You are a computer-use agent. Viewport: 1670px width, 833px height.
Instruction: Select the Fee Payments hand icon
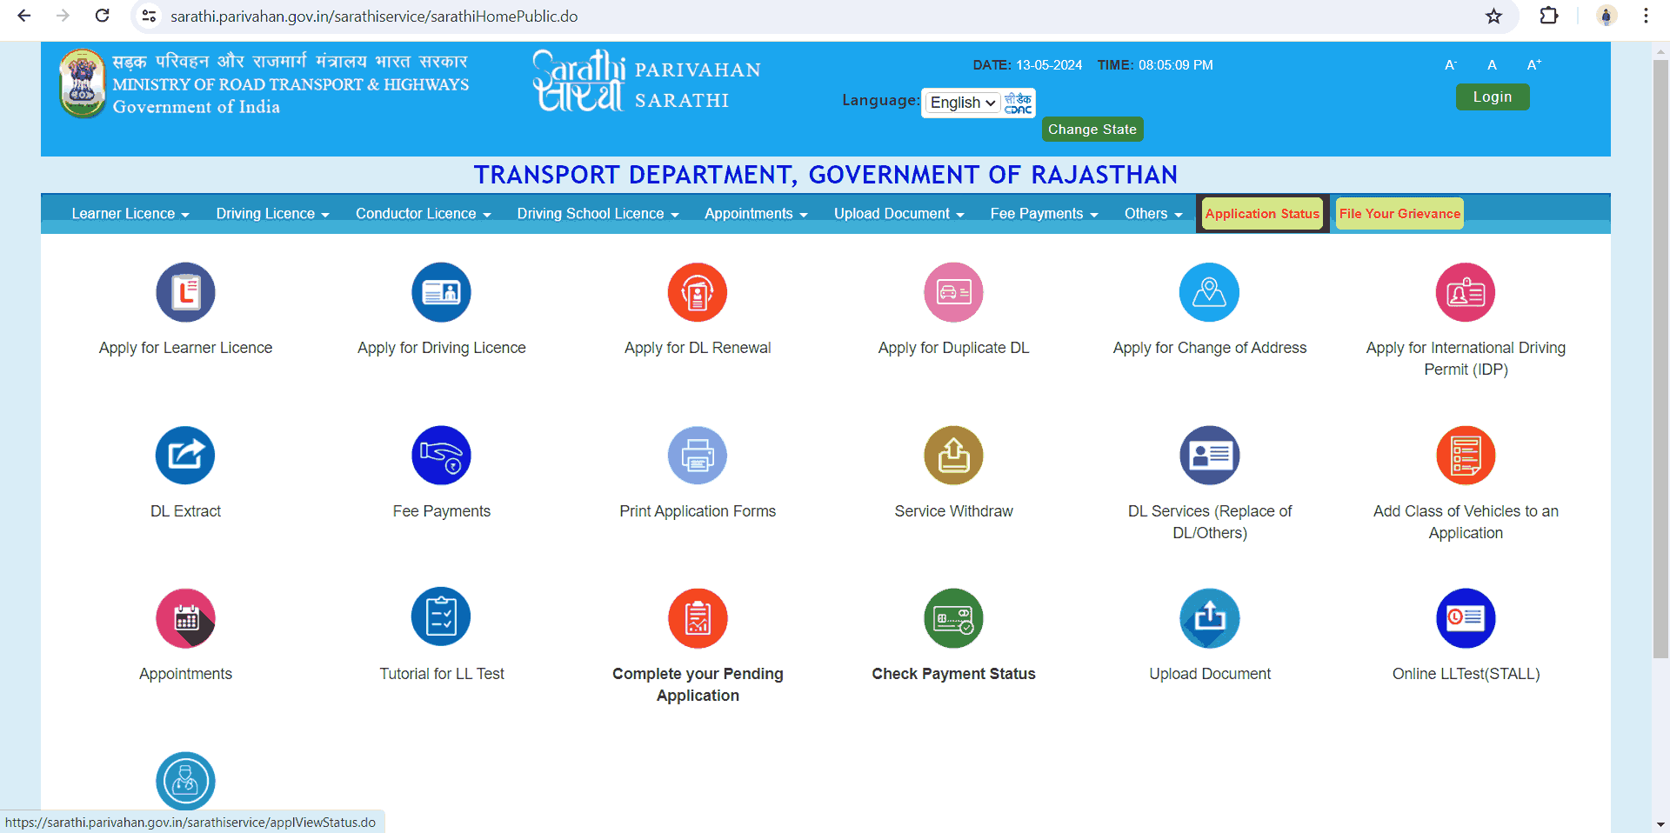441,456
